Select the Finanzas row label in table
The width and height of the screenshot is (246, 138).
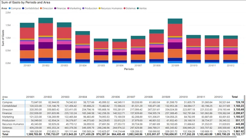(7, 113)
